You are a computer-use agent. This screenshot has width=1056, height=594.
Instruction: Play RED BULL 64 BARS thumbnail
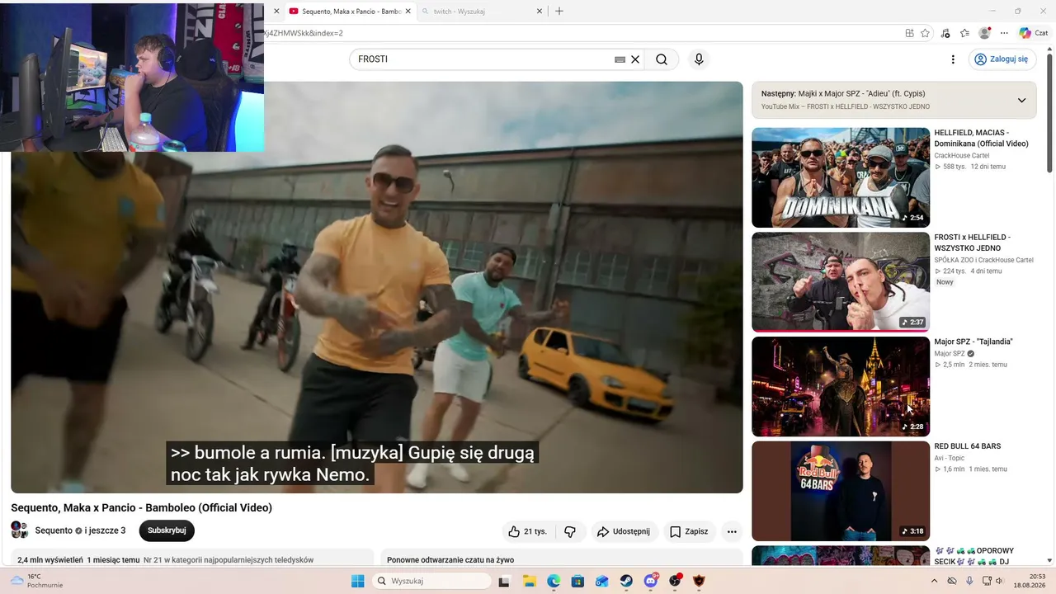(841, 491)
